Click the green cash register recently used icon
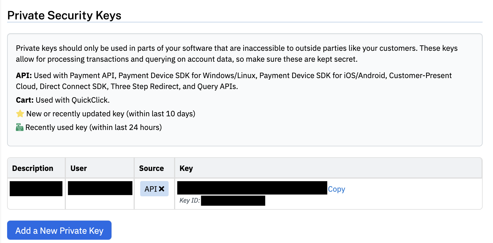The height and width of the screenshot is (243, 493). 20,127
